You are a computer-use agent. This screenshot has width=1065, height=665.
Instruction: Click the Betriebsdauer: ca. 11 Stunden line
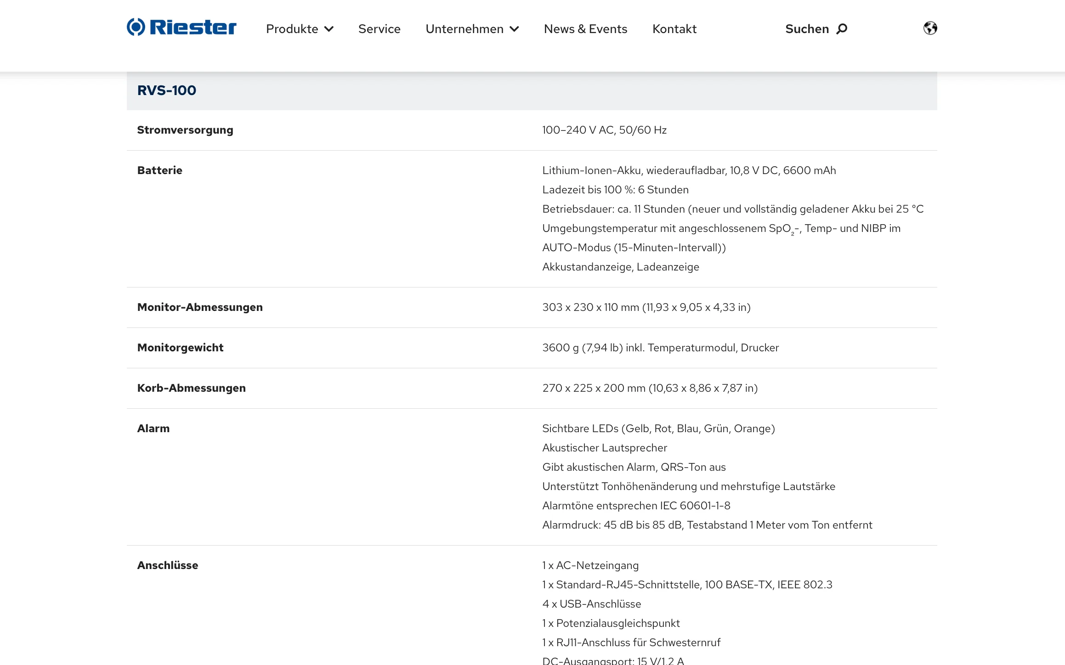coord(733,209)
